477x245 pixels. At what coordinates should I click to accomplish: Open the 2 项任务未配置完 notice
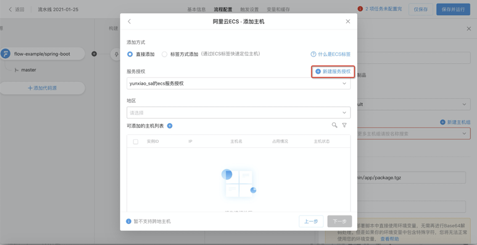pos(383,9)
